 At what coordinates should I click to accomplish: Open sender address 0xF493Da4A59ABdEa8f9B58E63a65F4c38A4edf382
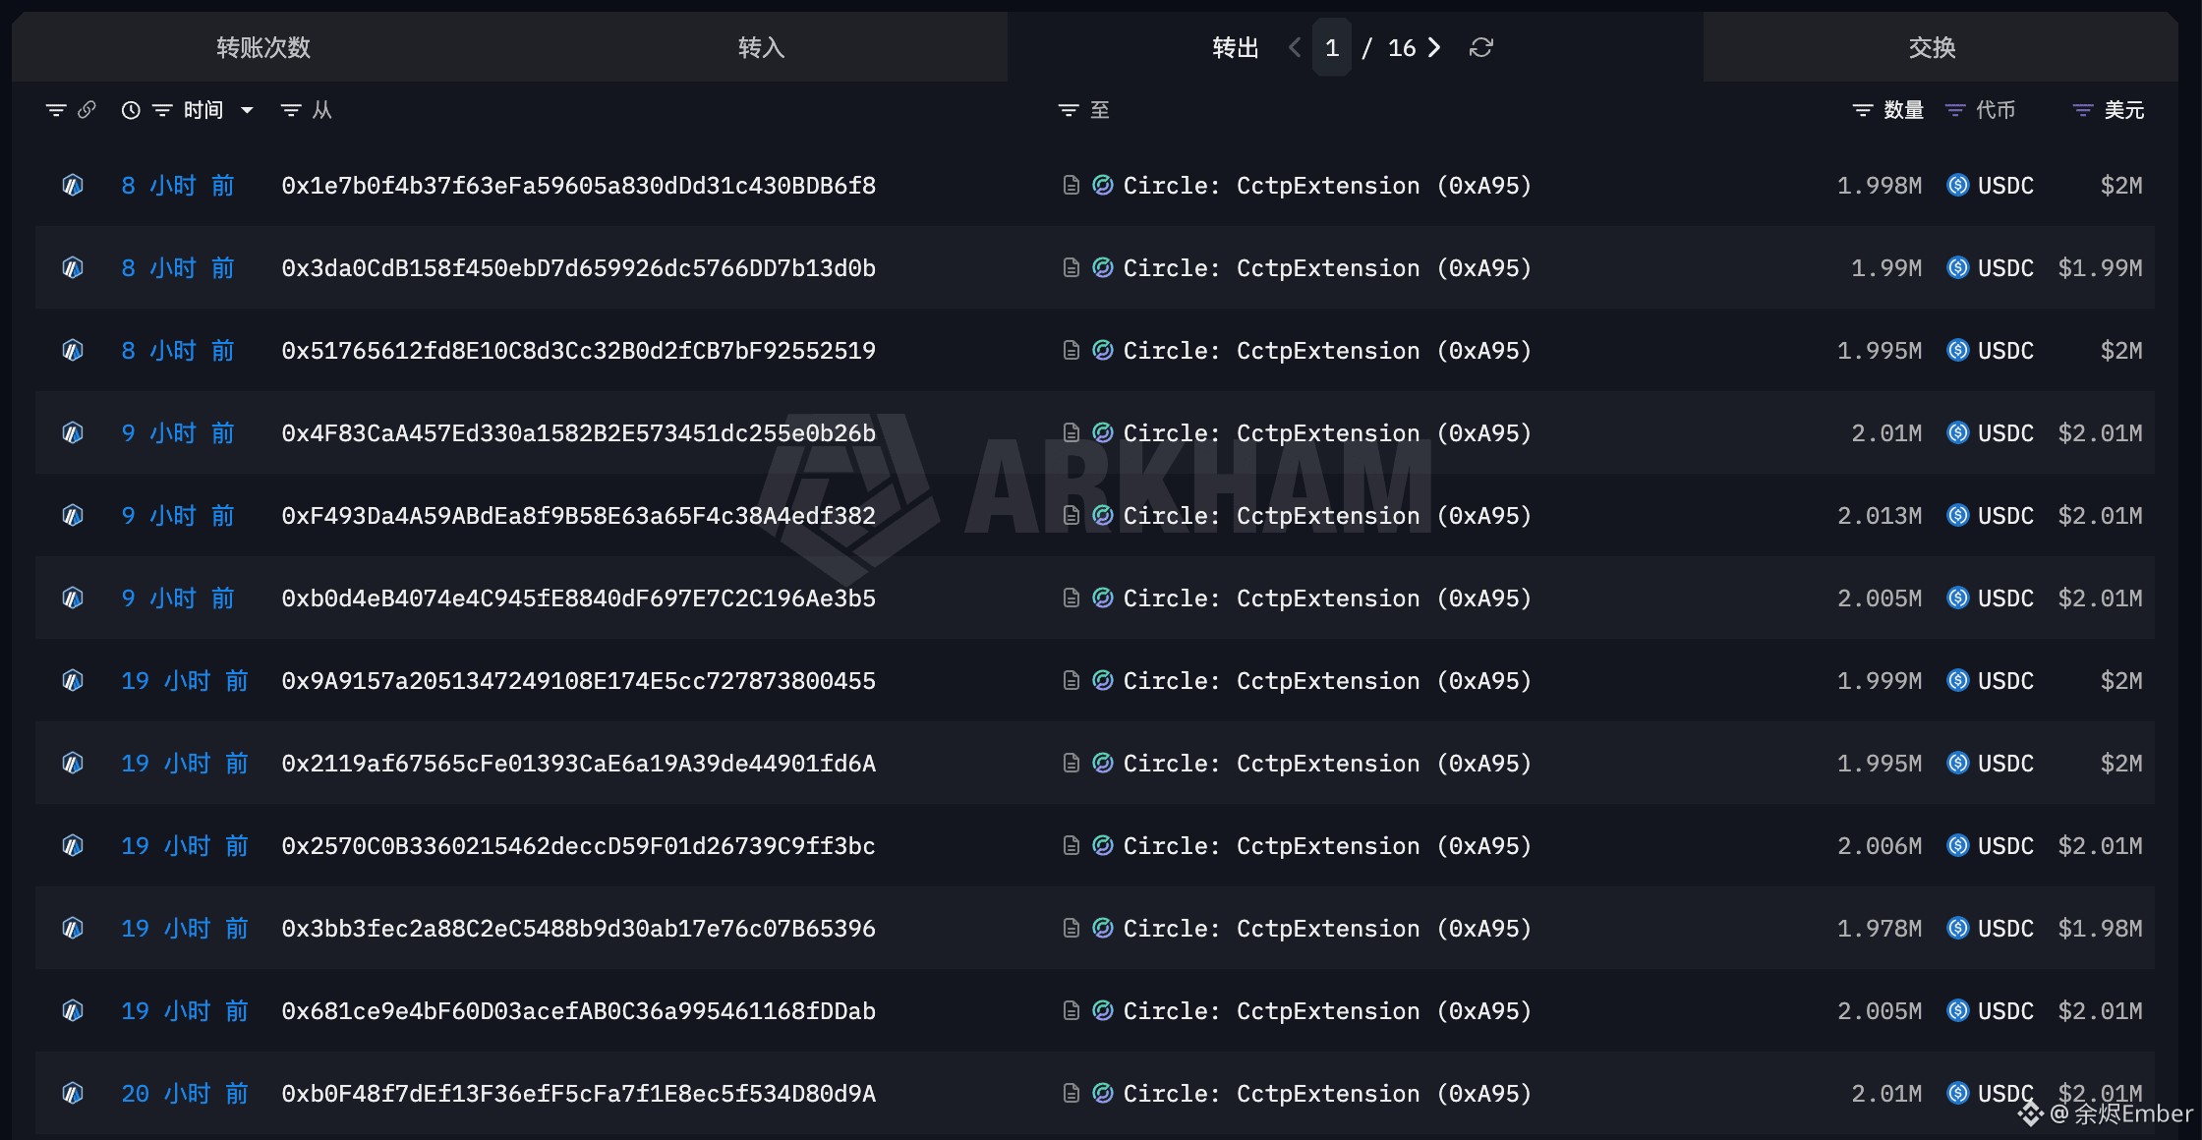point(578,516)
